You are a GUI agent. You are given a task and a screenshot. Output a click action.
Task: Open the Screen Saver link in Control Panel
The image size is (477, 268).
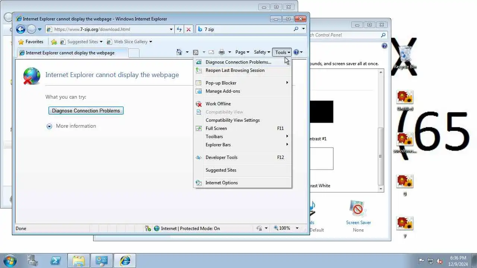358,223
